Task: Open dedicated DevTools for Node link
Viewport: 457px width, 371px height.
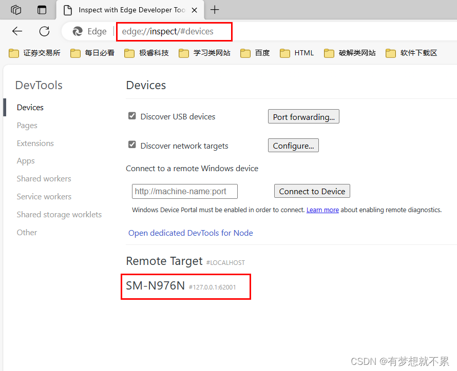Action: point(191,233)
